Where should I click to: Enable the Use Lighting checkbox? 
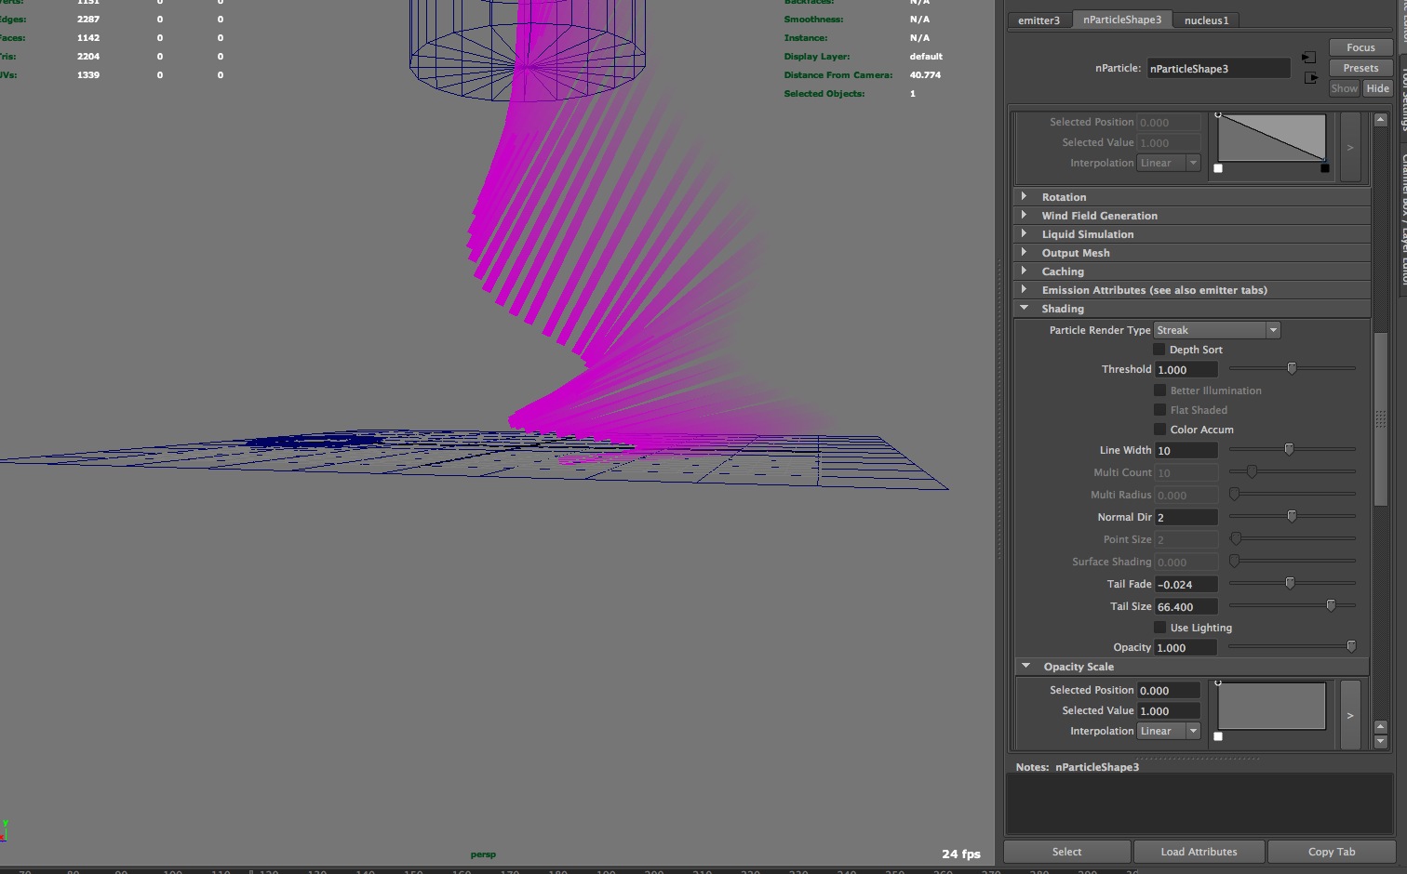1159,628
